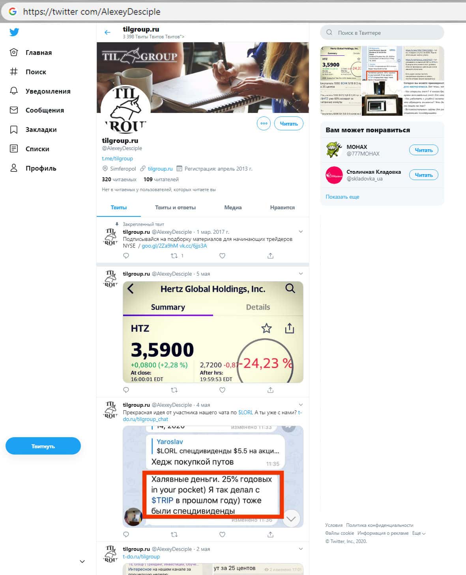Follow tilgroup.ru using profile Читать button

288,124
